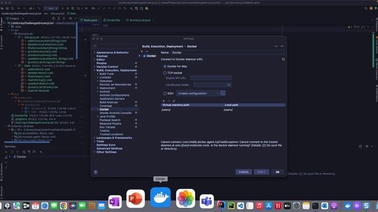This screenshot has height=212, width=378.
Task: Open Plugins settings
Action: coord(101,63)
